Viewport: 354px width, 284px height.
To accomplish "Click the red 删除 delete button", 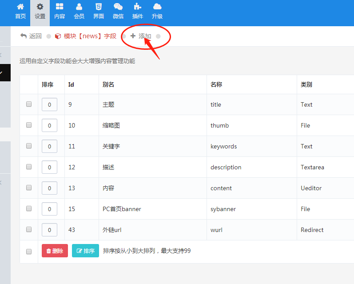I will pos(55,251).
